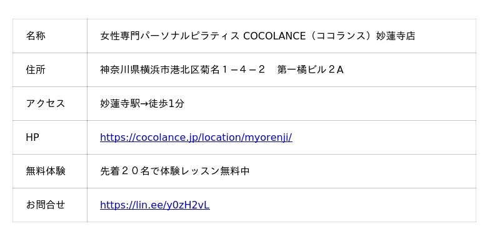Click the HP row label

point(32,137)
